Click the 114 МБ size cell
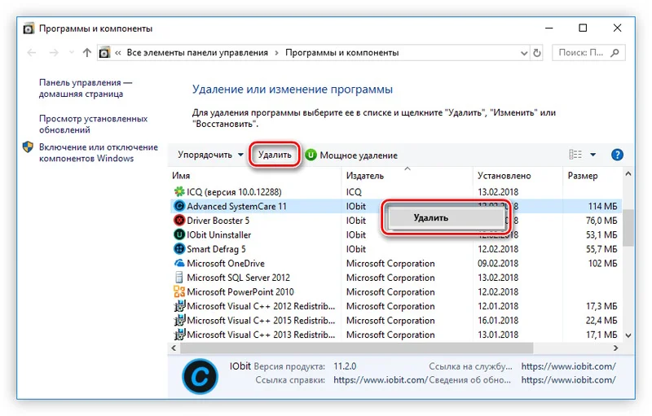 point(602,206)
